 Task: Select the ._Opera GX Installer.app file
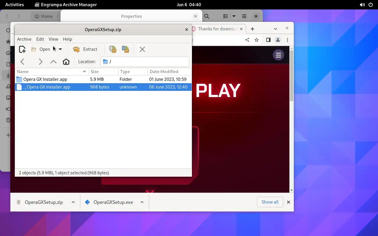(103, 87)
